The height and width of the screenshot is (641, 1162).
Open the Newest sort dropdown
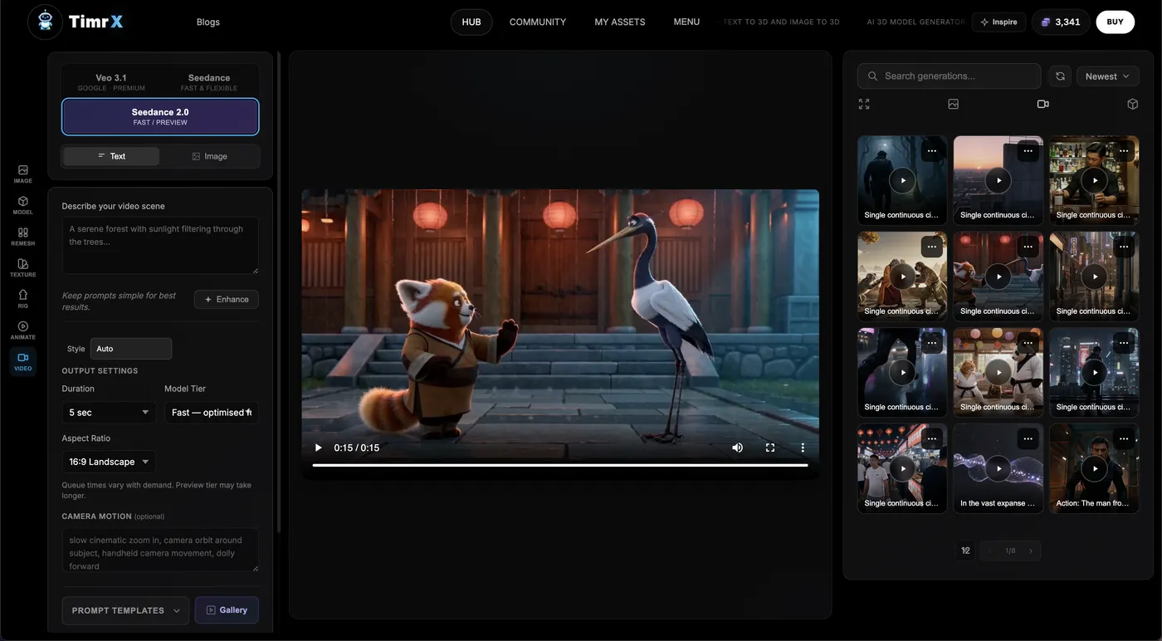click(x=1108, y=76)
